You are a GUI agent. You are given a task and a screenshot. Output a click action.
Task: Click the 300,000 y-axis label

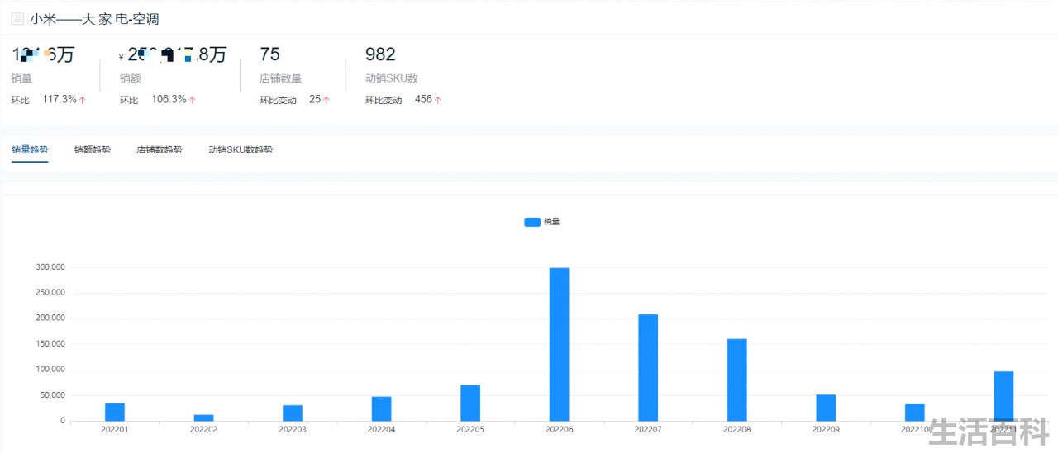50,267
